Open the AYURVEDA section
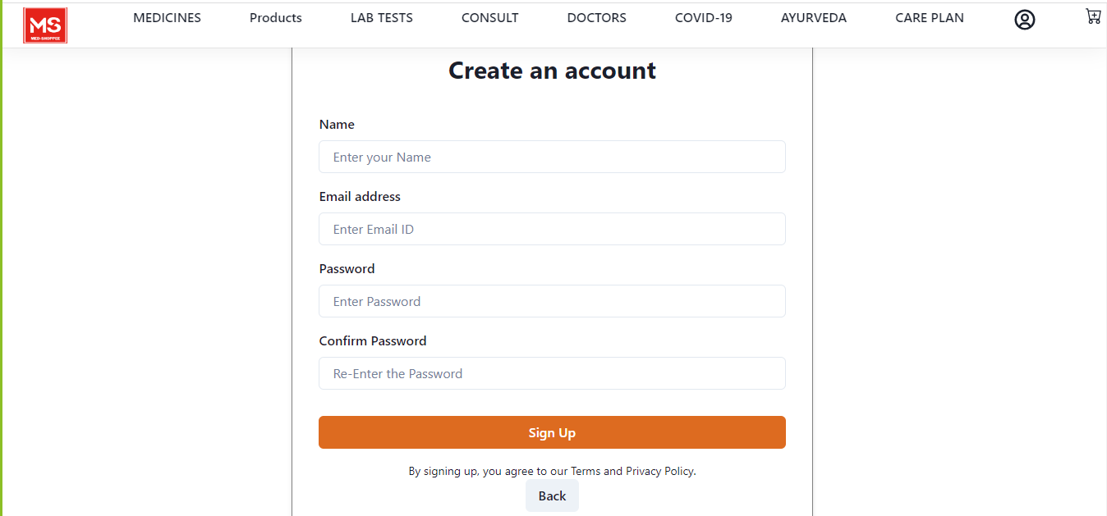The height and width of the screenshot is (516, 1107). coord(813,17)
